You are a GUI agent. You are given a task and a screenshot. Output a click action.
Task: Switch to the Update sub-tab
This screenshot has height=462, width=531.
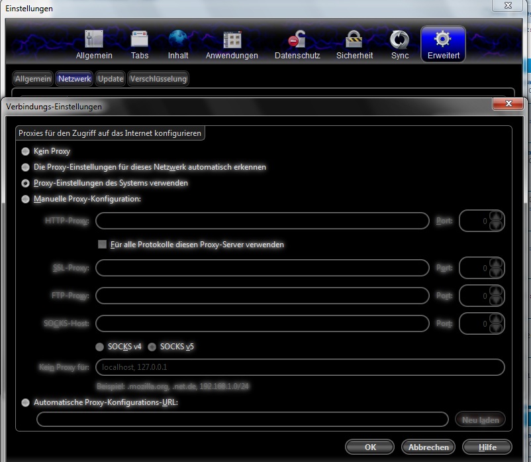point(111,79)
